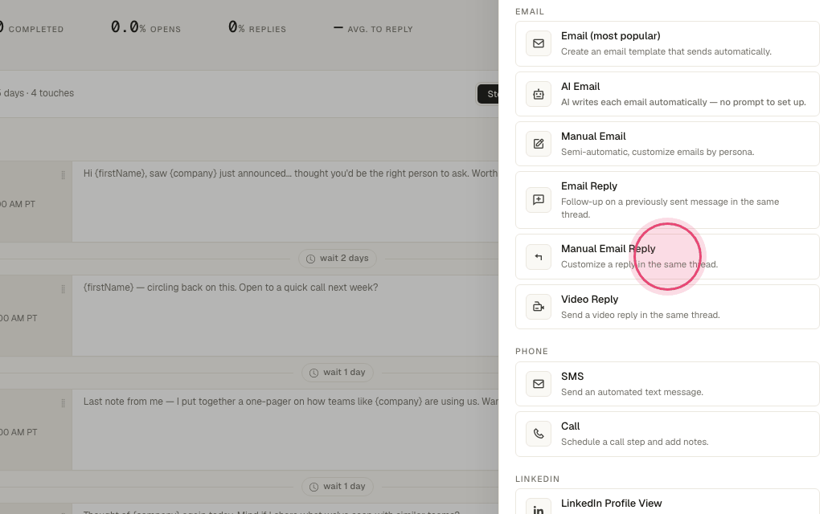Click the AM PT send time on first step

point(18,204)
